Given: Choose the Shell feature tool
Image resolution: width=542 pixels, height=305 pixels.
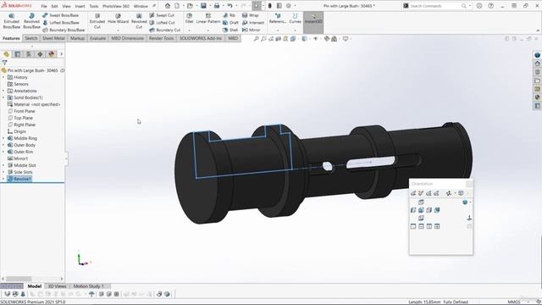Looking at the screenshot, I should click(230, 30).
